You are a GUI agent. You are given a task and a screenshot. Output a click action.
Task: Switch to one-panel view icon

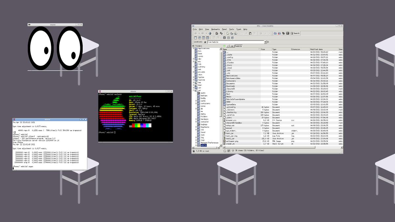coord(196,38)
